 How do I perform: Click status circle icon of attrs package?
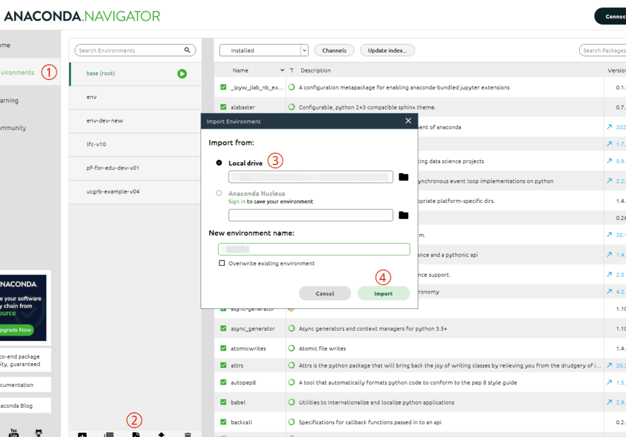tap(292, 365)
